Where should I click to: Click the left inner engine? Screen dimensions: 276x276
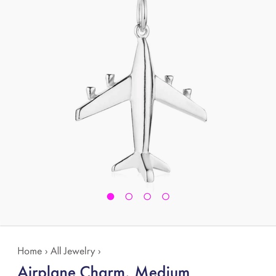pos(110,80)
